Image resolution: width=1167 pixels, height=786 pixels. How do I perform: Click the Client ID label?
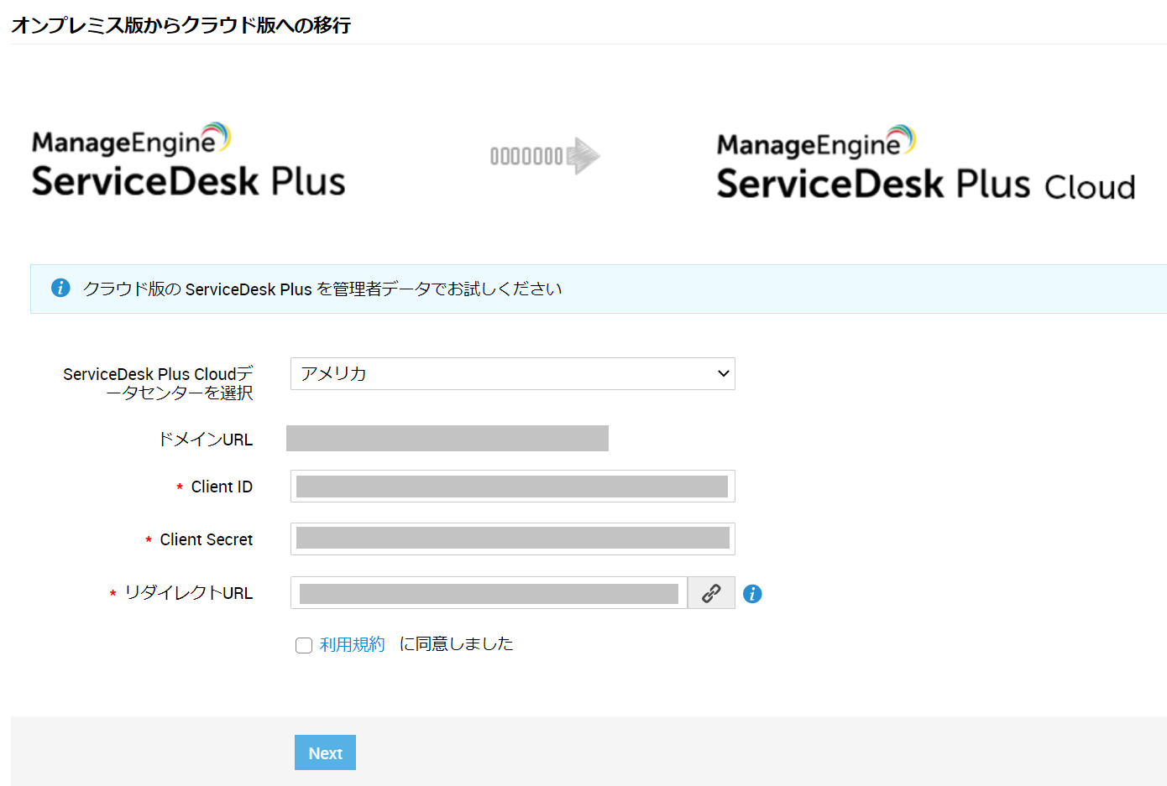tap(222, 487)
